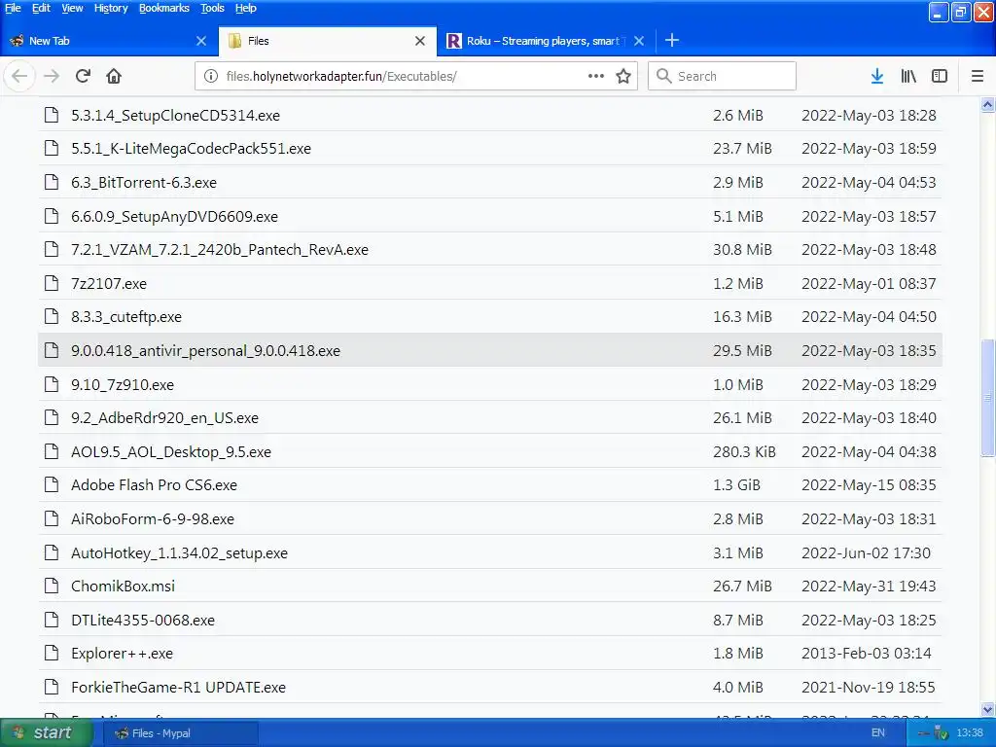Screen dimensions: 996x747
Task: Click file icon beside 8.3.3_cuteftp.exe
Action: coord(52,316)
